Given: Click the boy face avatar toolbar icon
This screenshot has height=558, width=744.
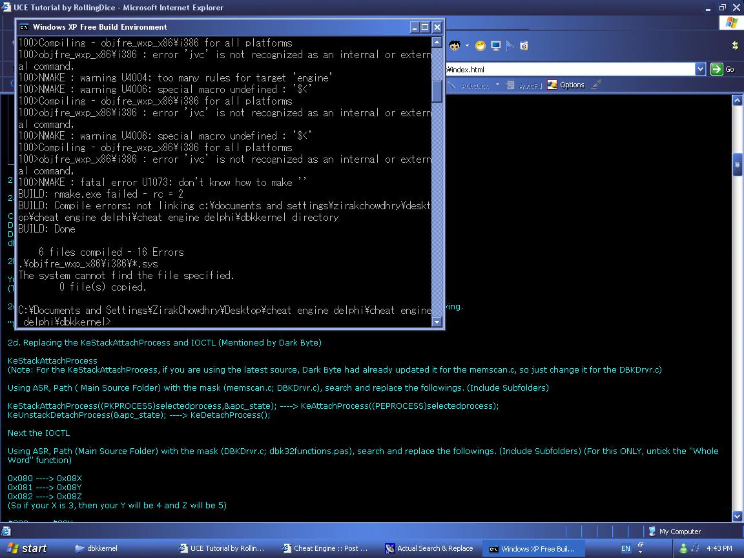Looking at the screenshot, I should 455,46.
